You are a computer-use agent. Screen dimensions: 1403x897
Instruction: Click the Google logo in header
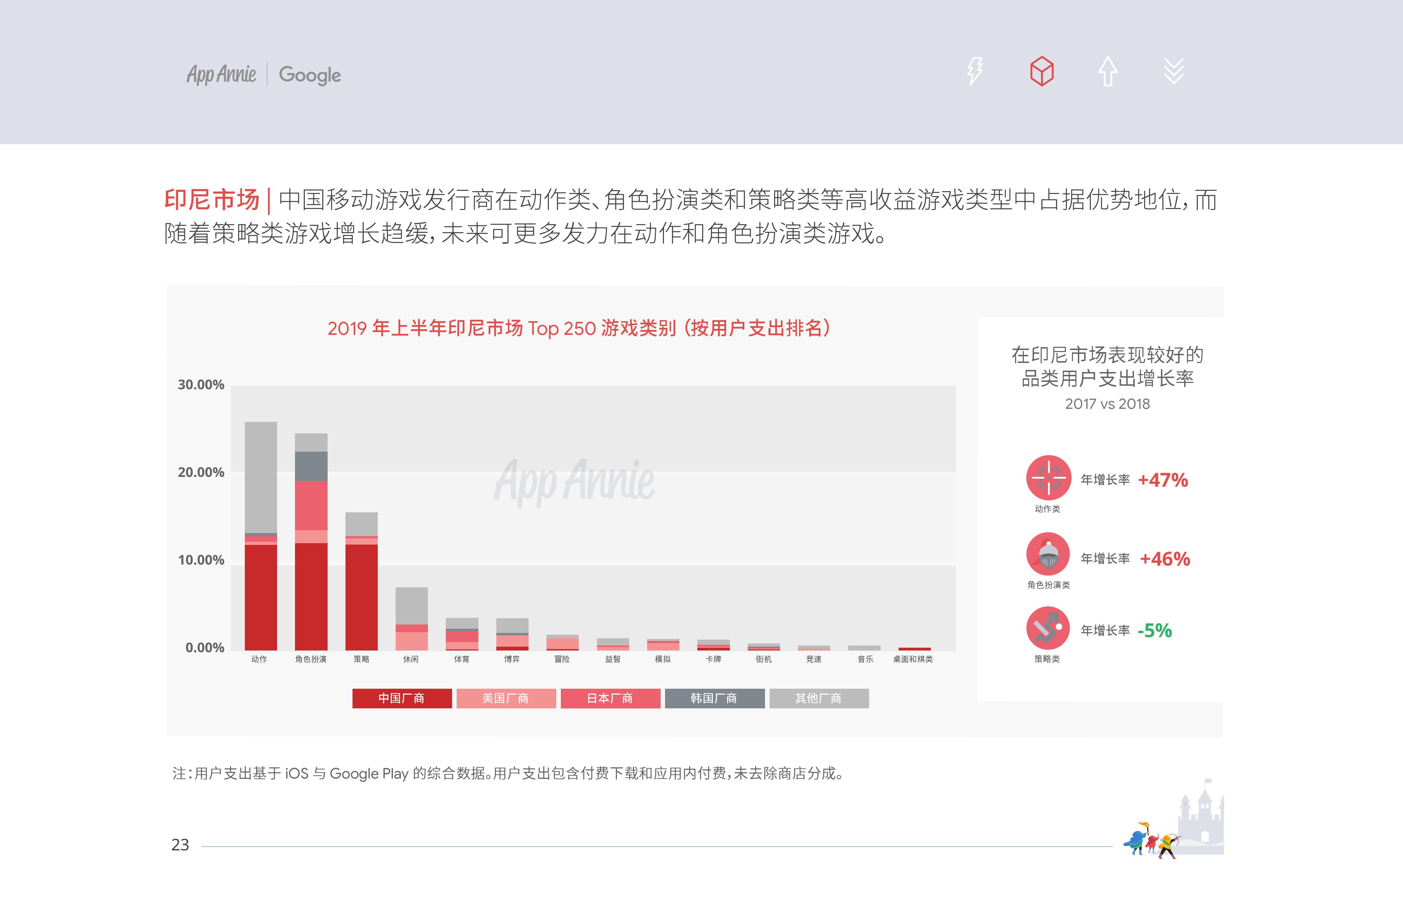309,75
